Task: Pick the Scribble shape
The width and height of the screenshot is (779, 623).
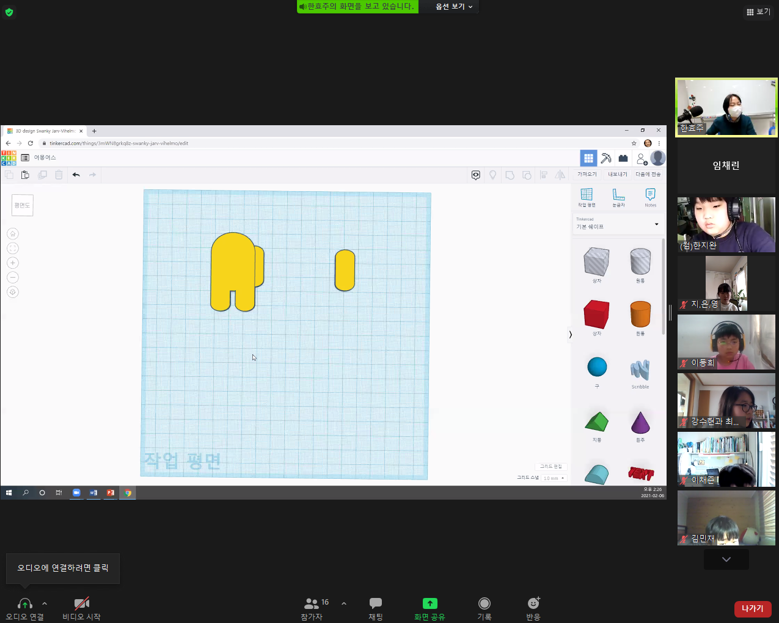Action: [x=640, y=370]
